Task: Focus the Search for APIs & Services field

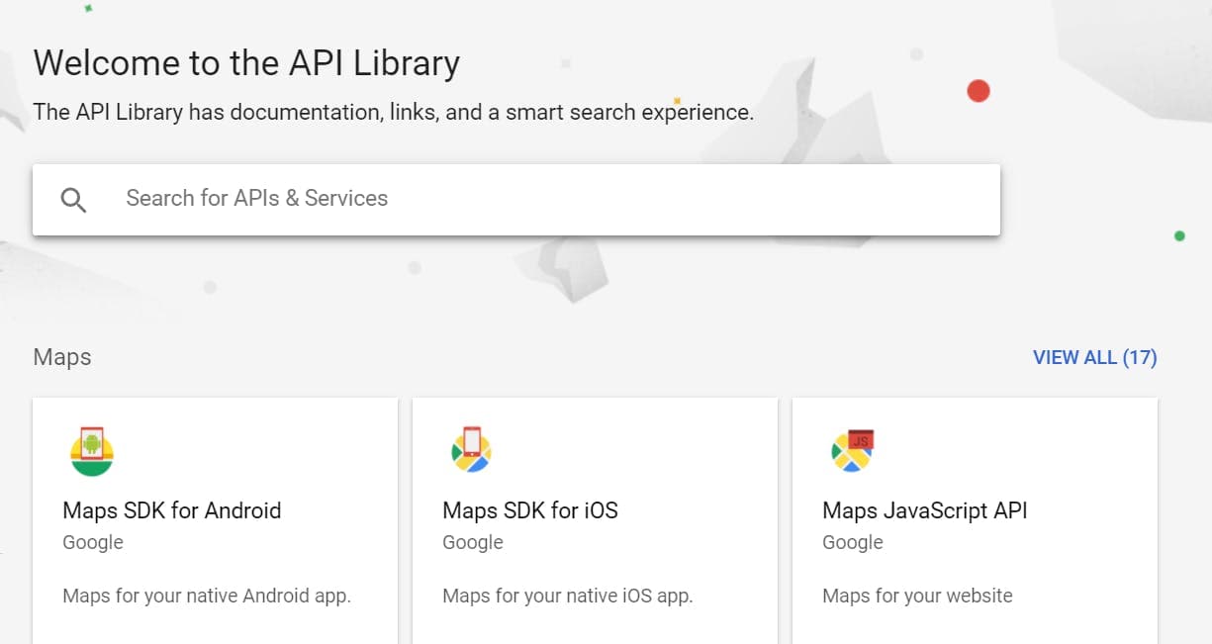Action: pyautogui.click(x=554, y=199)
